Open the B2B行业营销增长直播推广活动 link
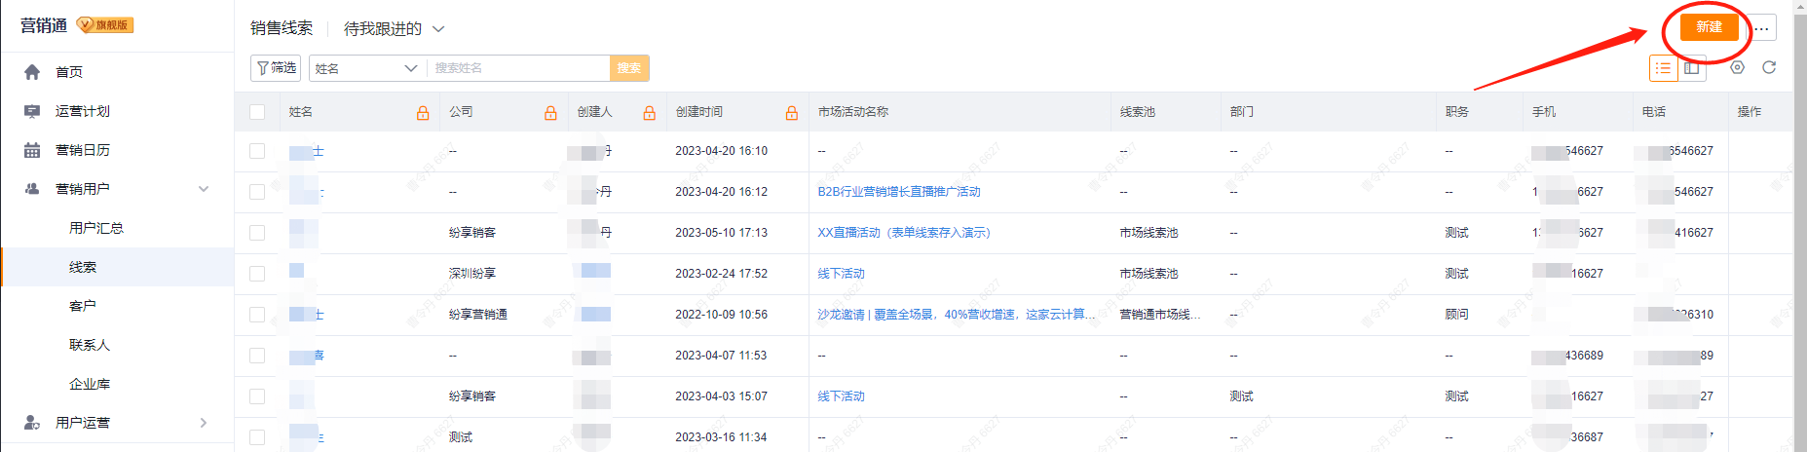The width and height of the screenshot is (1807, 452). [898, 192]
